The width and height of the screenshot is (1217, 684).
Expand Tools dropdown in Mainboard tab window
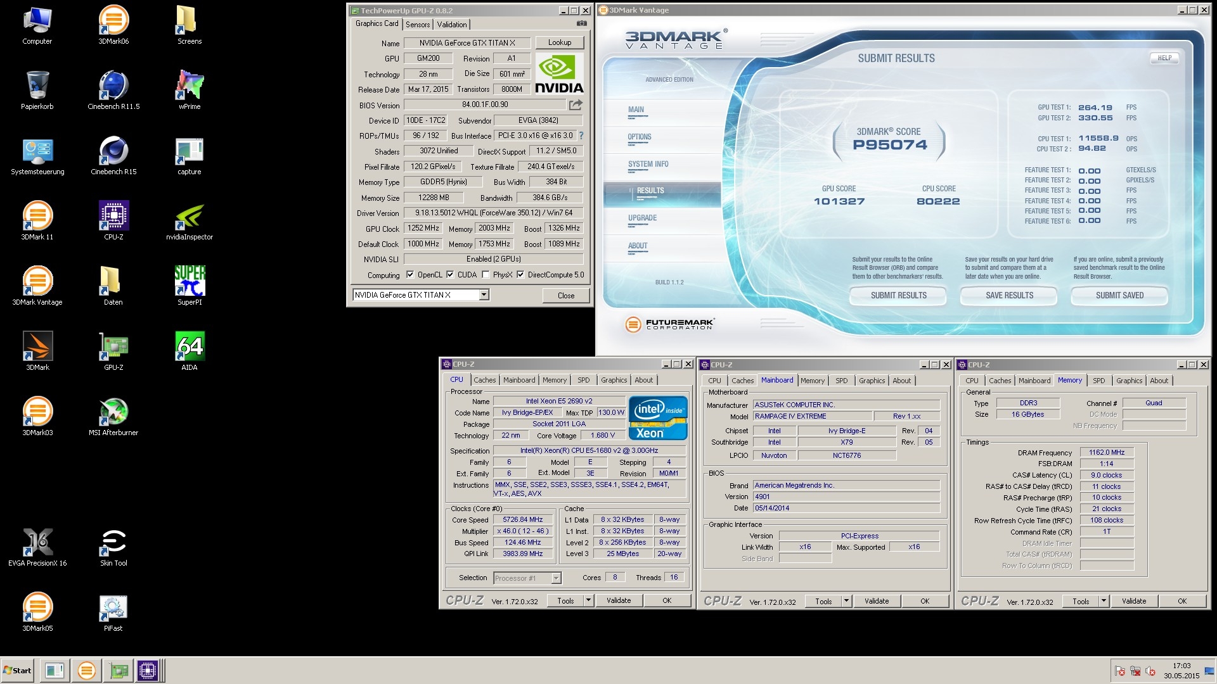click(x=846, y=601)
